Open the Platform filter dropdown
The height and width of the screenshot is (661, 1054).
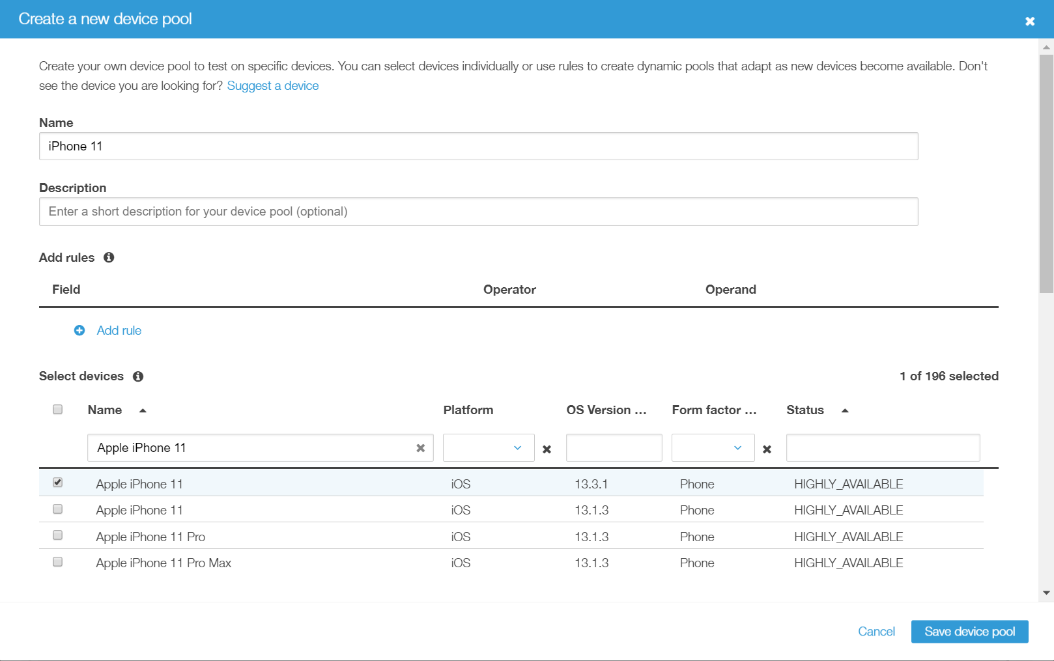click(488, 448)
